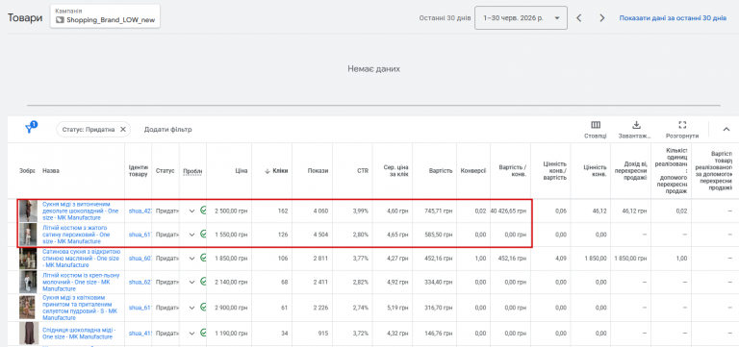The width and height of the screenshot is (739, 347).
Task: Expand status dropdown in 1 850,00 грн row
Action: point(191,258)
